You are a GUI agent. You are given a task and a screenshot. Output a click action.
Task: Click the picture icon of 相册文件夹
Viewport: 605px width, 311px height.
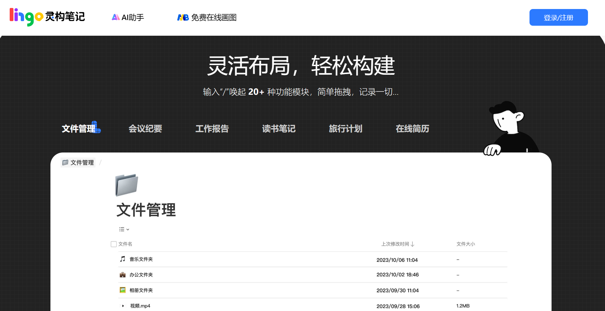(x=122, y=290)
